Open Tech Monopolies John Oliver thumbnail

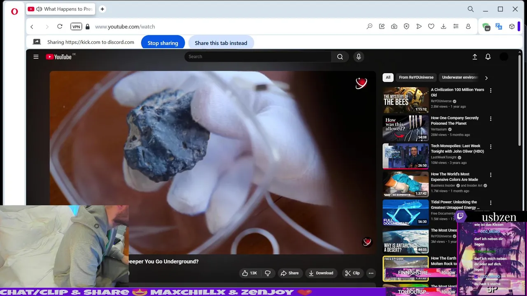(x=406, y=156)
